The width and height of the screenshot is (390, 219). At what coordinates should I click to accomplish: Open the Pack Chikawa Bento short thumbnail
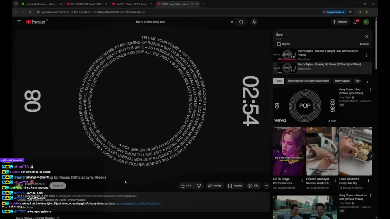[356, 151]
